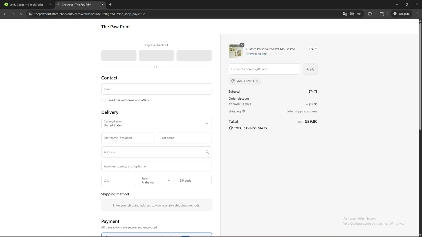Close the Verify Codes SimplyCodes tab

click(x=50, y=4)
